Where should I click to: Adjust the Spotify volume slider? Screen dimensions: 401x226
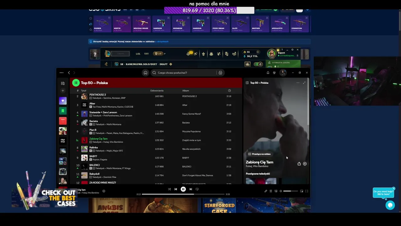291,191
